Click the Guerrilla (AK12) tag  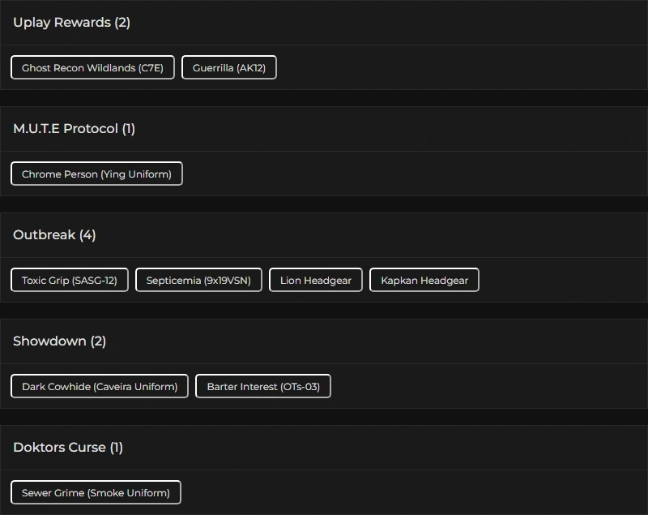(x=229, y=68)
